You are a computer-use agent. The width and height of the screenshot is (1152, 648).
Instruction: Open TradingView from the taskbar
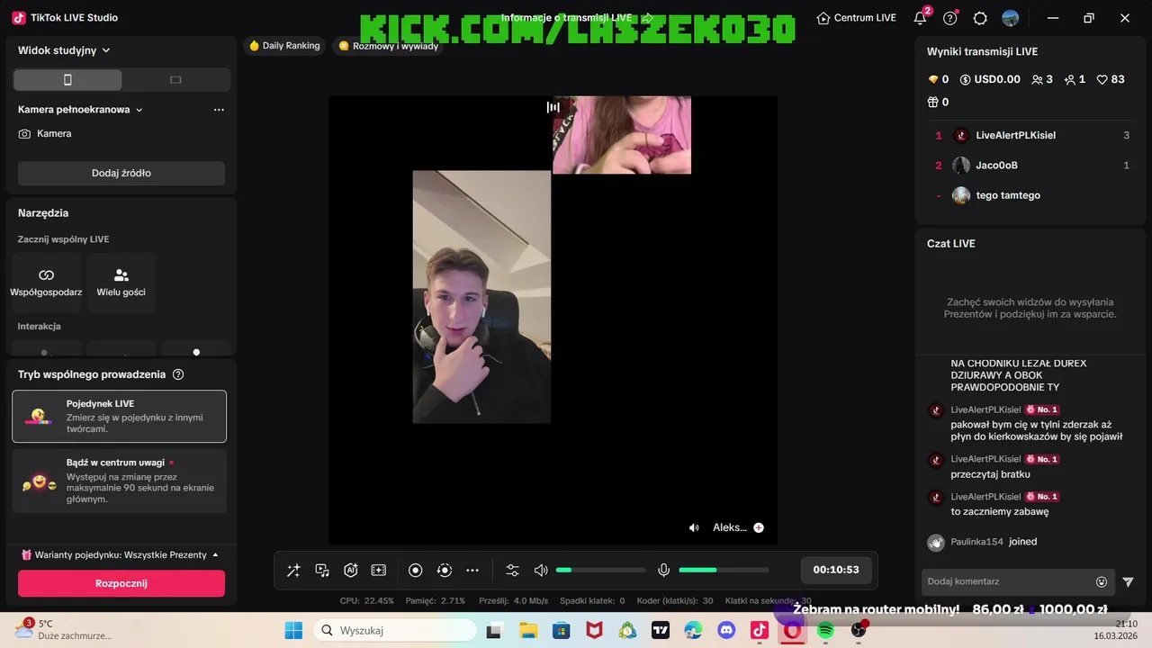pyautogui.click(x=660, y=631)
